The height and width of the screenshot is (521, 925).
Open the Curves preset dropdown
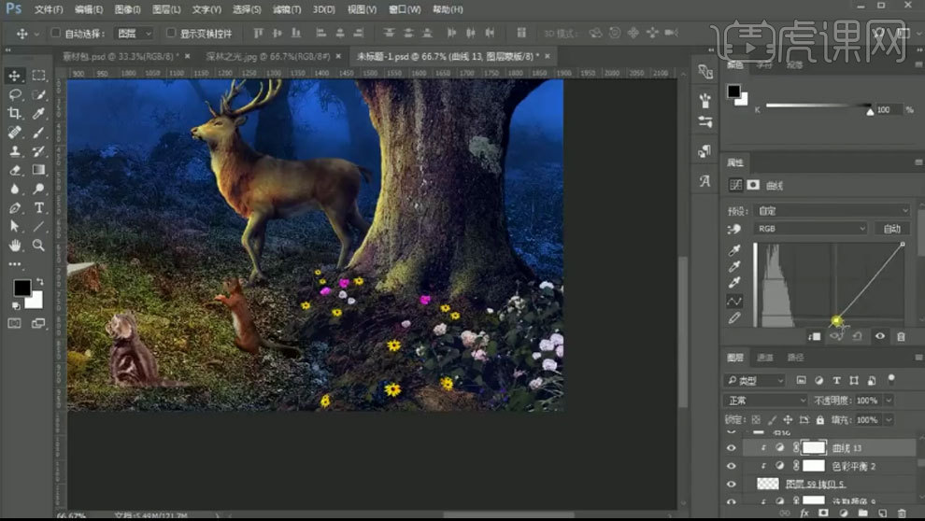pyautogui.click(x=832, y=210)
